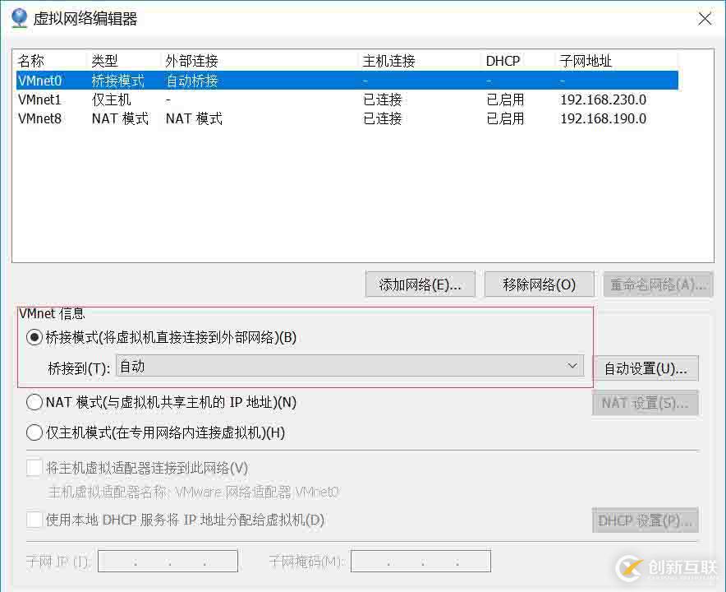Screen dimensions: 726x592
Task: Open the 自动设置(U) dialog
Action: pos(646,368)
